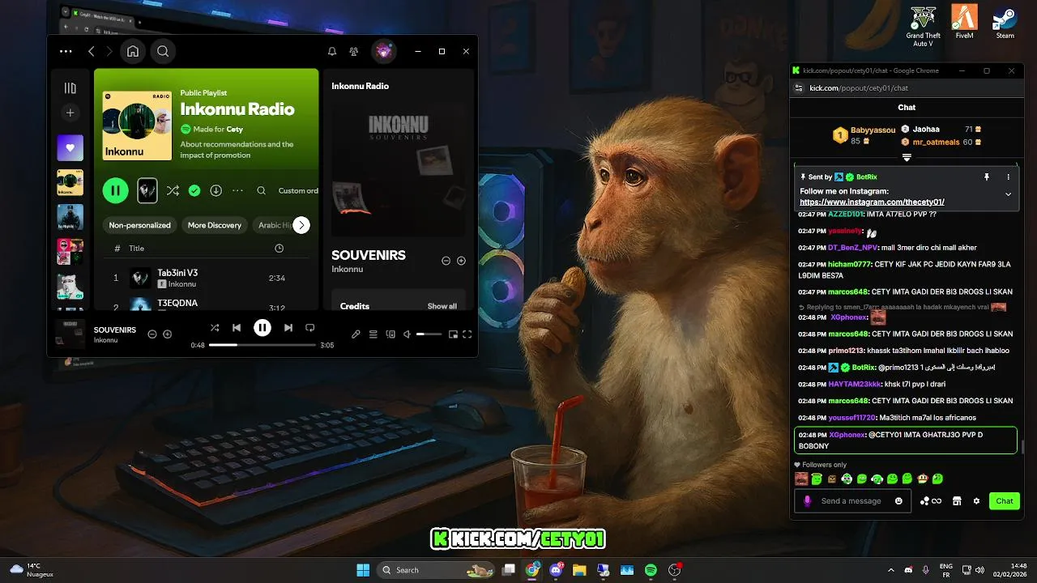Screen dimensions: 1037x583
Task: Open the emoji picker in chat input
Action: click(x=898, y=501)
